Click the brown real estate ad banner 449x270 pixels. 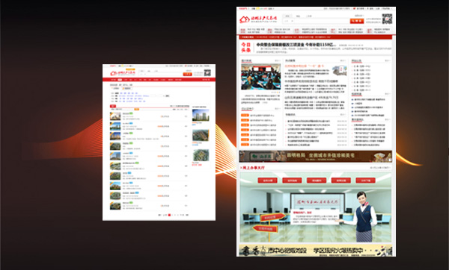(316, 156)
